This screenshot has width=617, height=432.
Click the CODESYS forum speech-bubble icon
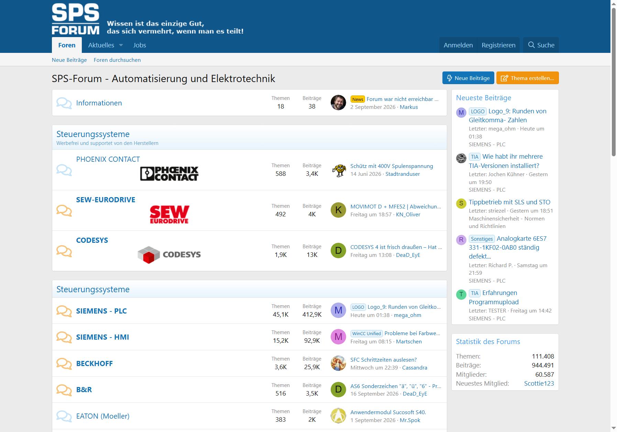click(x=64, y=251)
